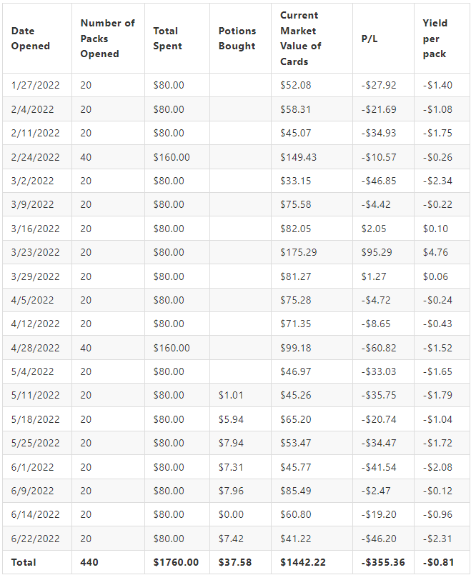The height and width of the screenshot is (575, 471).
Task: Click the Number of Packs Opened header
Action: (x=108, y=39)
